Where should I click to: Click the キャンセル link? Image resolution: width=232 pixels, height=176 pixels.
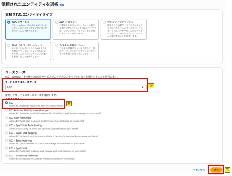199,170
